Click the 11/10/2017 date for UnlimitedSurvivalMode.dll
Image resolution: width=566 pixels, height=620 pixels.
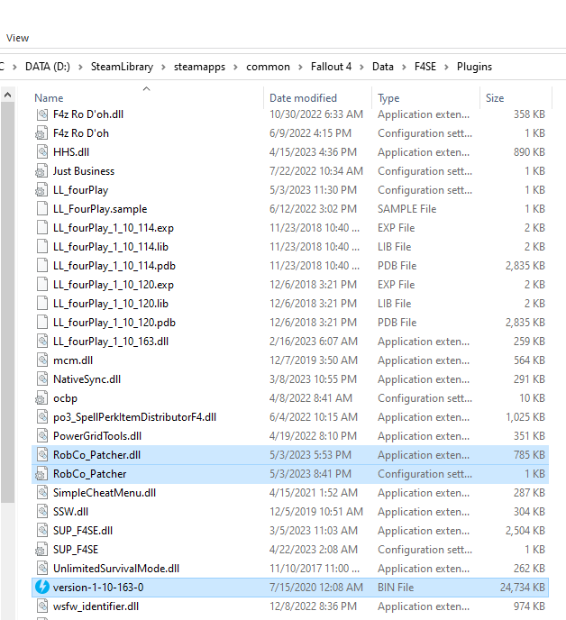click(x=315, y=569)
